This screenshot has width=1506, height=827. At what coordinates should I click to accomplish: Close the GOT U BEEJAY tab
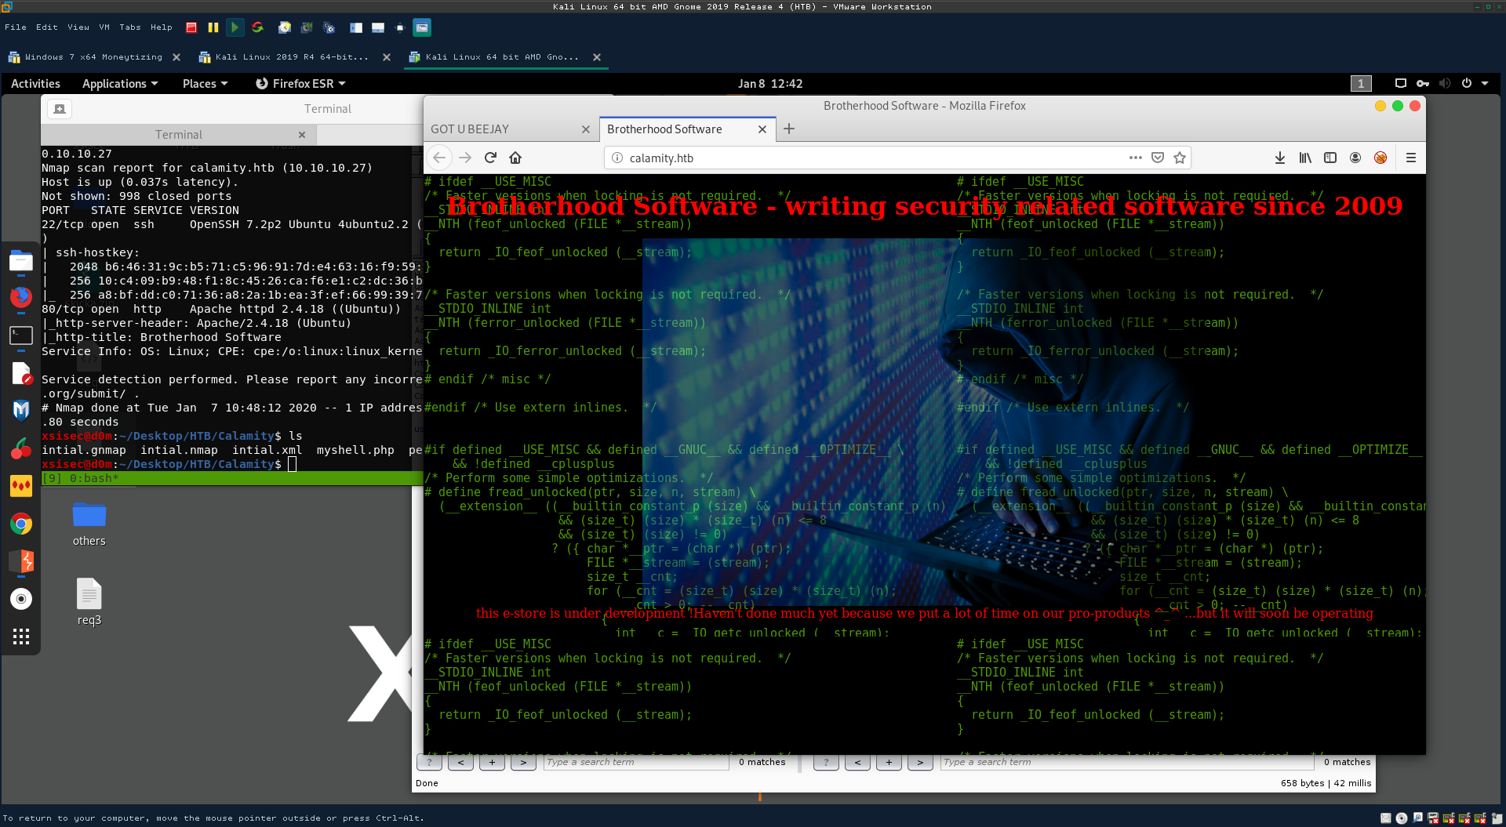(x=585, y=129)
